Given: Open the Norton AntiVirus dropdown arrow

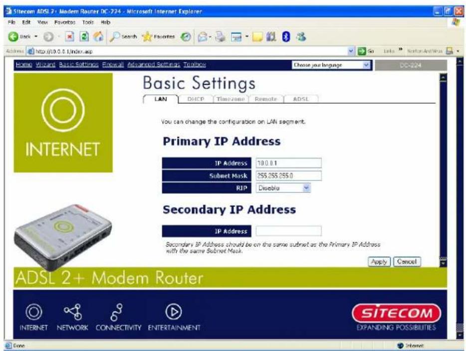Looking at the screenshot, I should tap(458, 51).
